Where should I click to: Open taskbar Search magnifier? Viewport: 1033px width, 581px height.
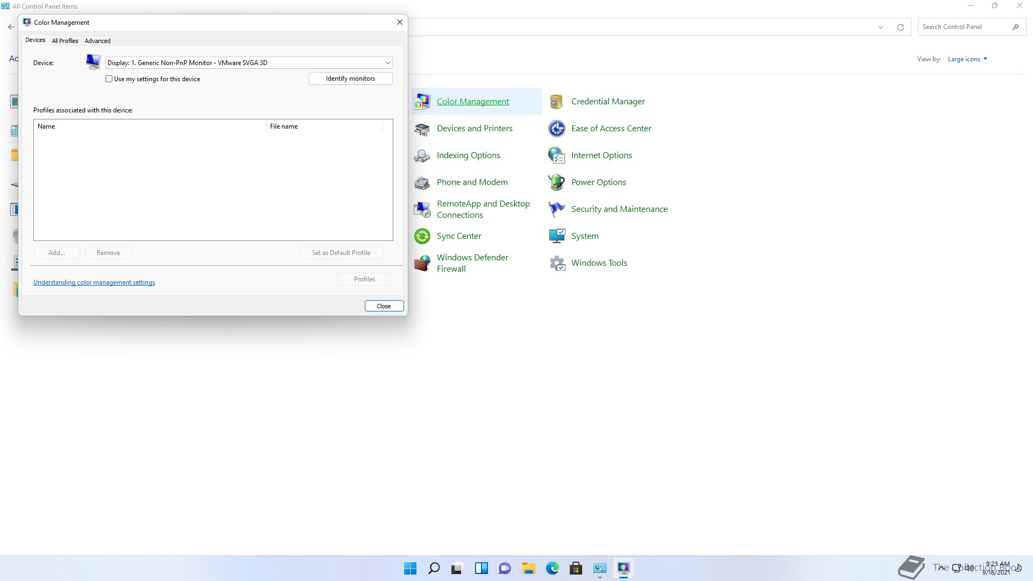(x=434, y=568)
